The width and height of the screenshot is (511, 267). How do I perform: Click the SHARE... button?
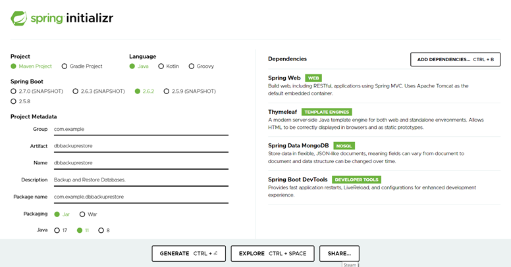click(x=339, y=254)
